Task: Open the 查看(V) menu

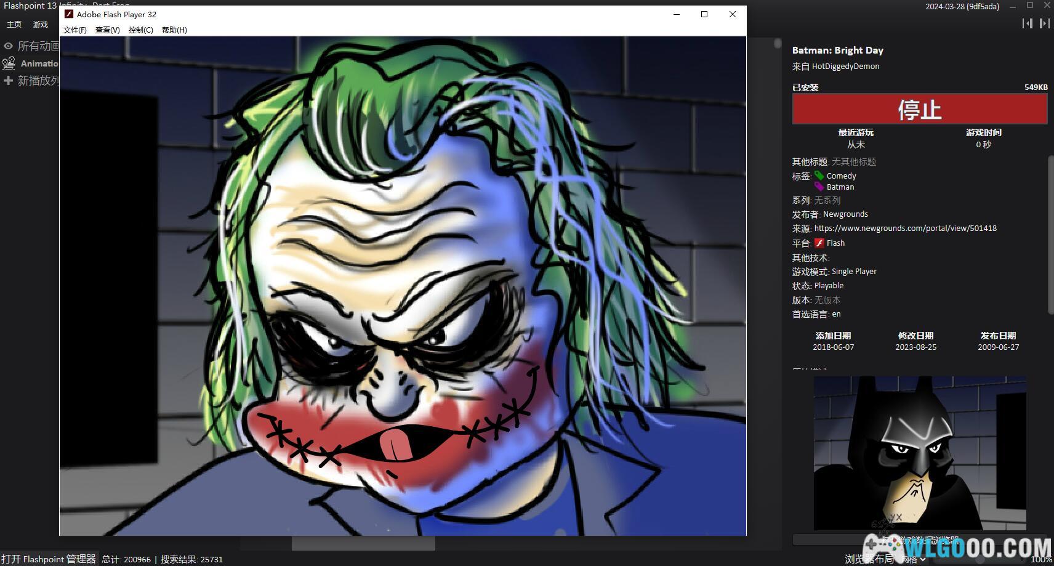Action: click(108, 30)
